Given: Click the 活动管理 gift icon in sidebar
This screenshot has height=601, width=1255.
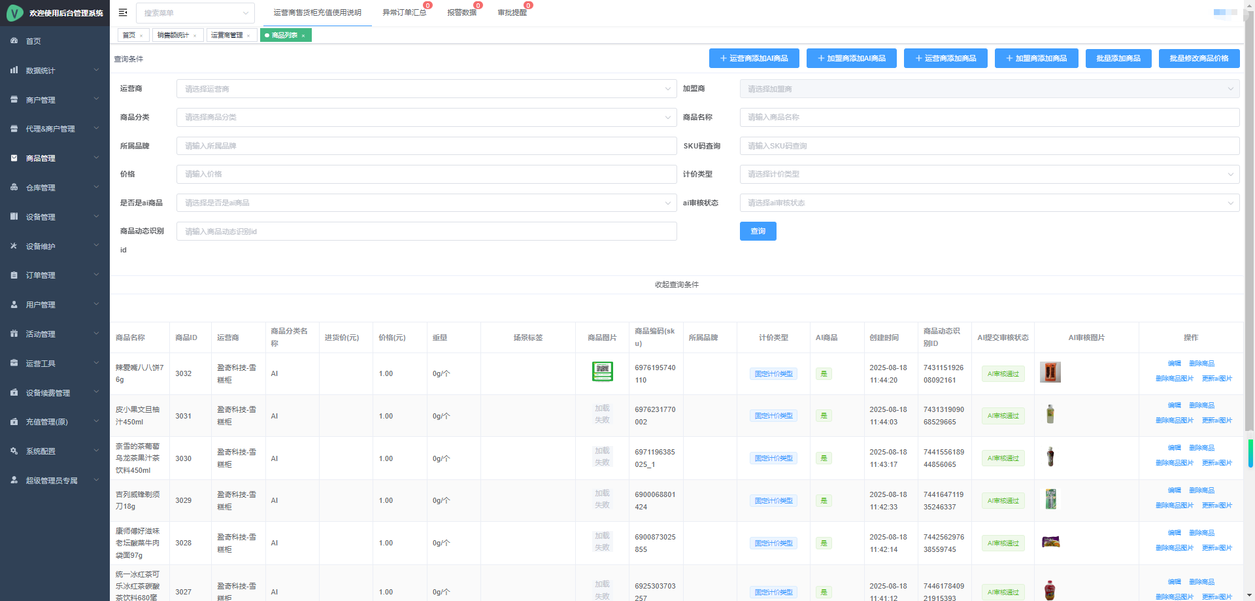Looking at the screenshot, I should click(x=14, y=334).
